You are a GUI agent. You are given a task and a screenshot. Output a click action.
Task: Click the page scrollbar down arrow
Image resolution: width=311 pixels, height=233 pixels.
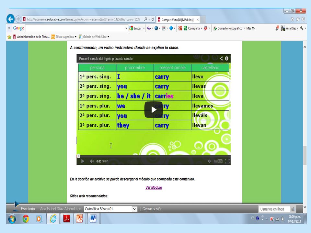coord(305,207)
